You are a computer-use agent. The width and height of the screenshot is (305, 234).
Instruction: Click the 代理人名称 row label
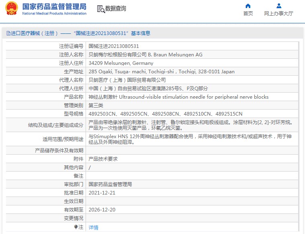[71, 80]
